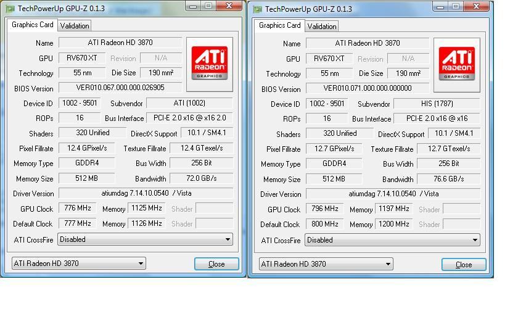Click Shaders value in right window

pos(340,133)
